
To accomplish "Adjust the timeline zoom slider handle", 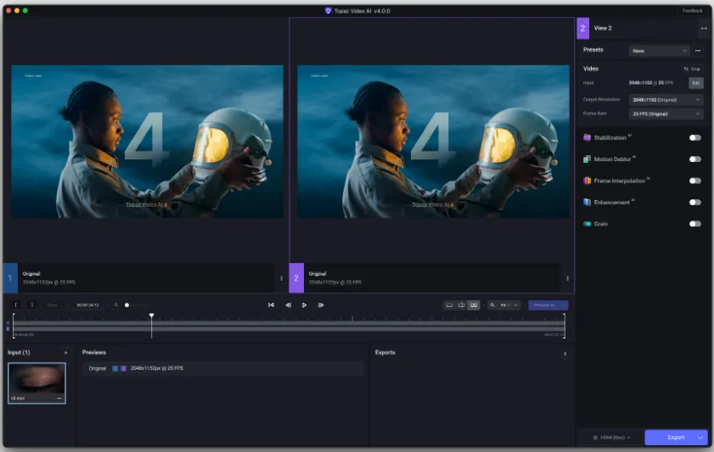I will 127,305.
